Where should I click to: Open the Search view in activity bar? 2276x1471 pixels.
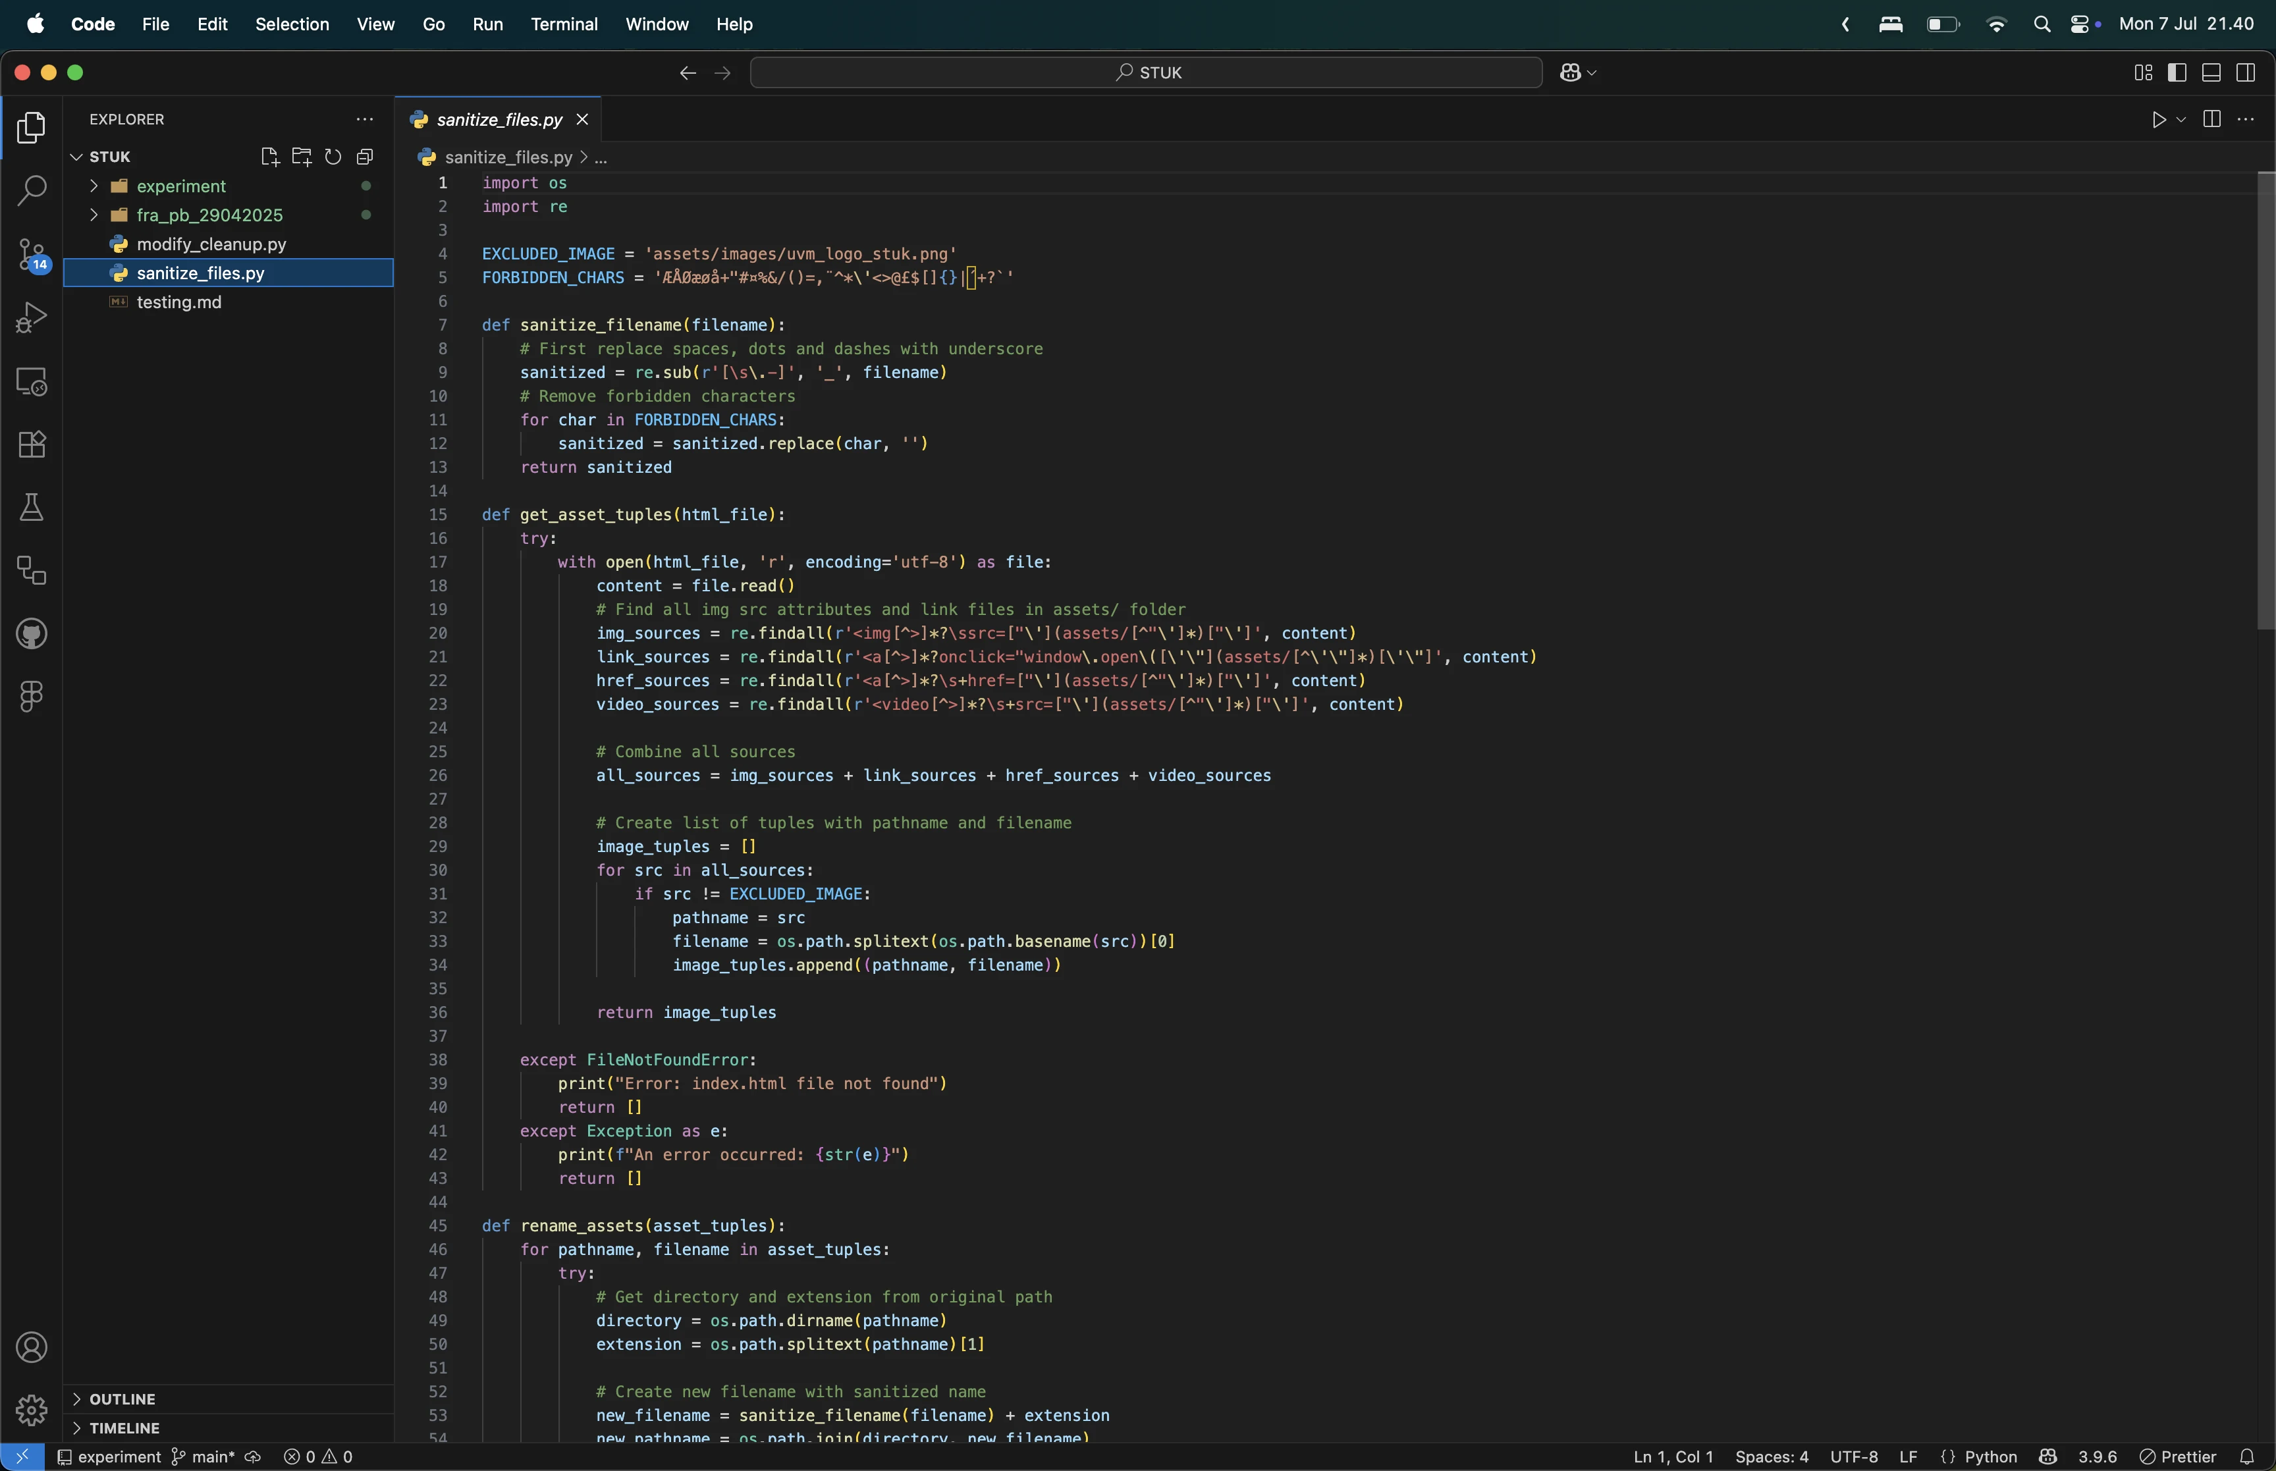32,190
